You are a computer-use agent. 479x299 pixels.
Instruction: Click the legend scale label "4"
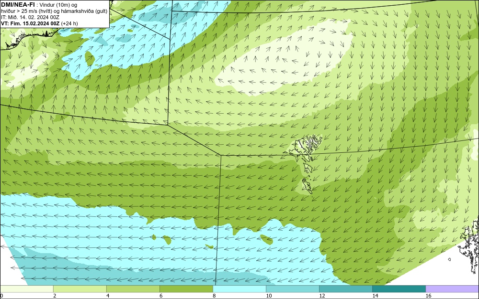coord(108,296)
